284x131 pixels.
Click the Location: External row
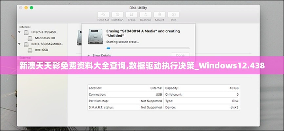click(125, 88)
